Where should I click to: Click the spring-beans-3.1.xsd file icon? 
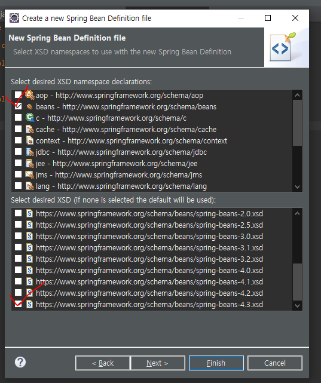point(29,247)
